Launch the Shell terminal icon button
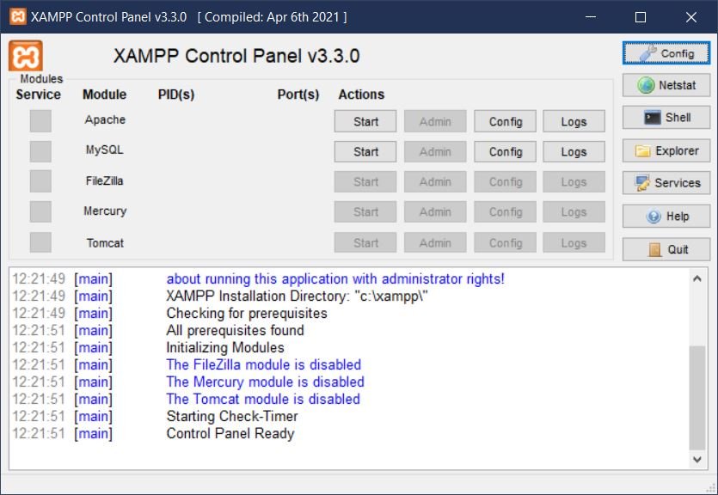The width and height of the screenshot is (718, 495). 666,118
